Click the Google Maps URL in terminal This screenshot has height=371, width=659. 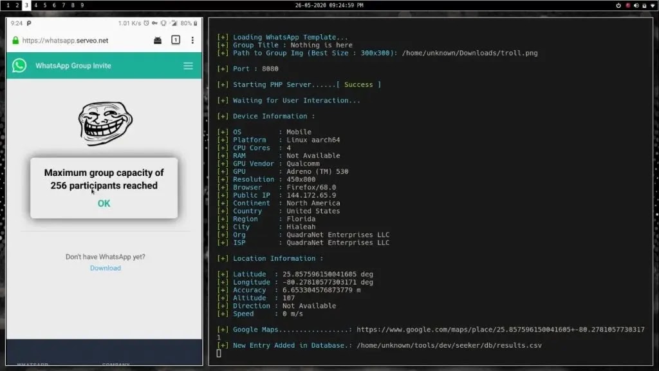500,329
